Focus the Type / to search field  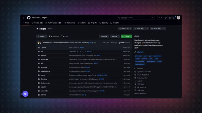[136, 18]
